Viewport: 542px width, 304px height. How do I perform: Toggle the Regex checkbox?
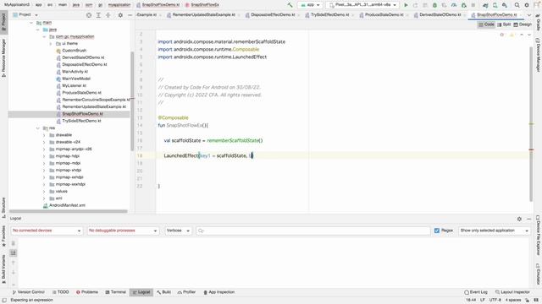coord(437,231)
